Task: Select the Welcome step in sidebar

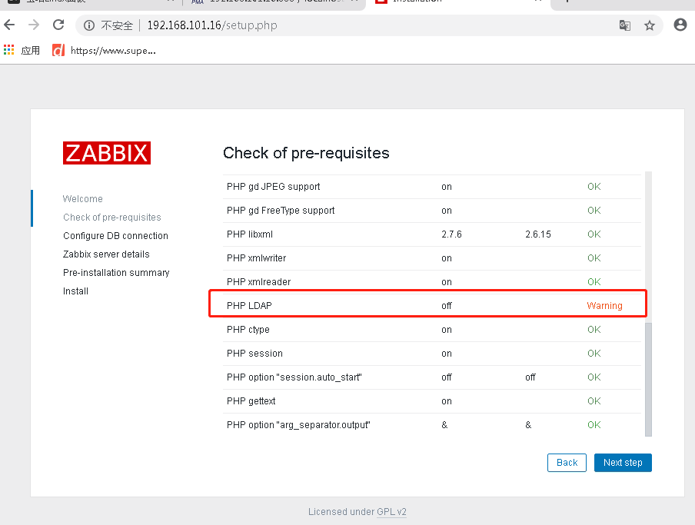Action: [82, 199]
